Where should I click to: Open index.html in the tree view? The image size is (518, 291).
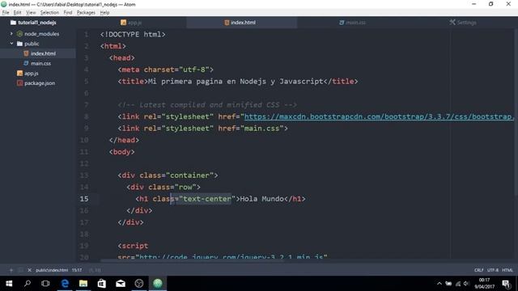[43, 53]
